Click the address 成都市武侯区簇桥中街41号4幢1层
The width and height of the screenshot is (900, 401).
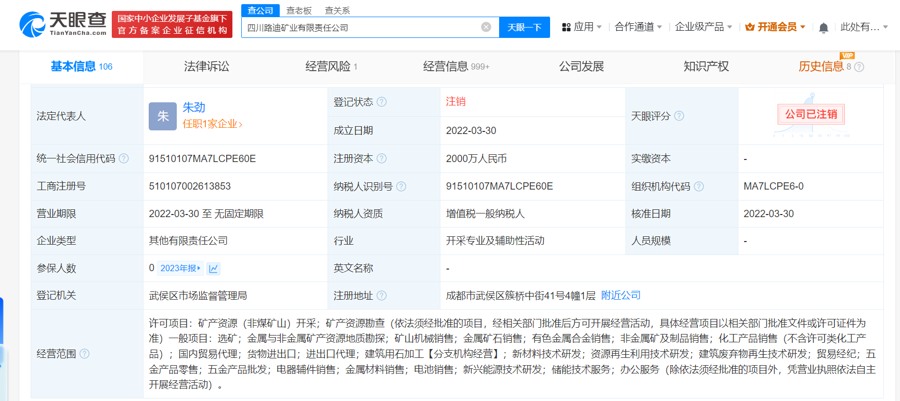click(x=520, y=296)
